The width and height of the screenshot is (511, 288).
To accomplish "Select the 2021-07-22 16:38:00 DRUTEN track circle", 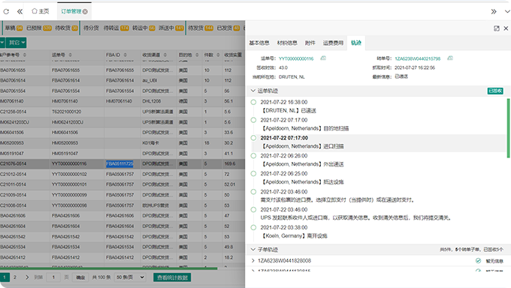I will coord(253,102).
